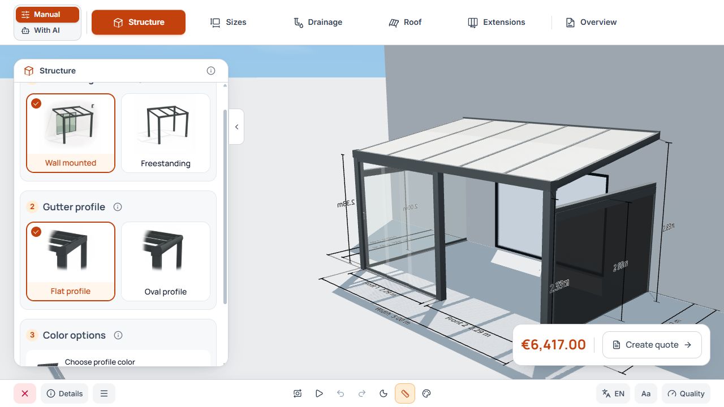The height and width of the screenshot is (407, 724).
Task: Click the Gutter profile heading
Action: point(74,207)
